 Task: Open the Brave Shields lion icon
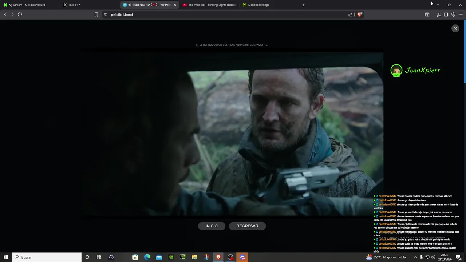click(360, 15)
